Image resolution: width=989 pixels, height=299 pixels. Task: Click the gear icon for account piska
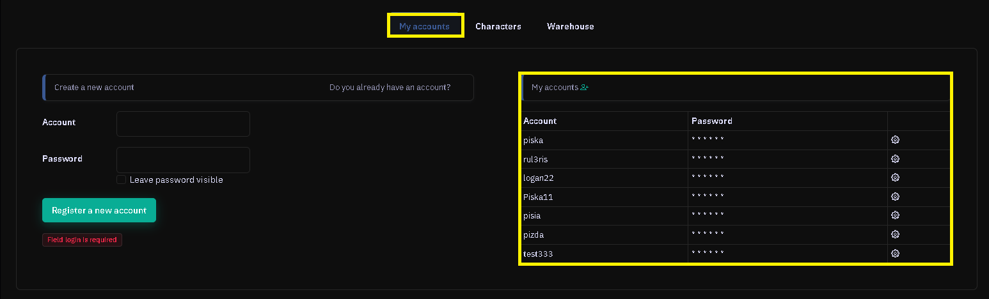coord(895,140)
